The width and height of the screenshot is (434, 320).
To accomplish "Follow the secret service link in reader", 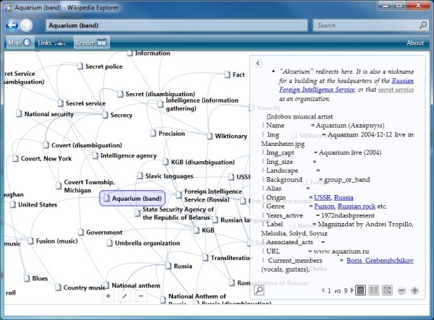I will tap(396, 90).
